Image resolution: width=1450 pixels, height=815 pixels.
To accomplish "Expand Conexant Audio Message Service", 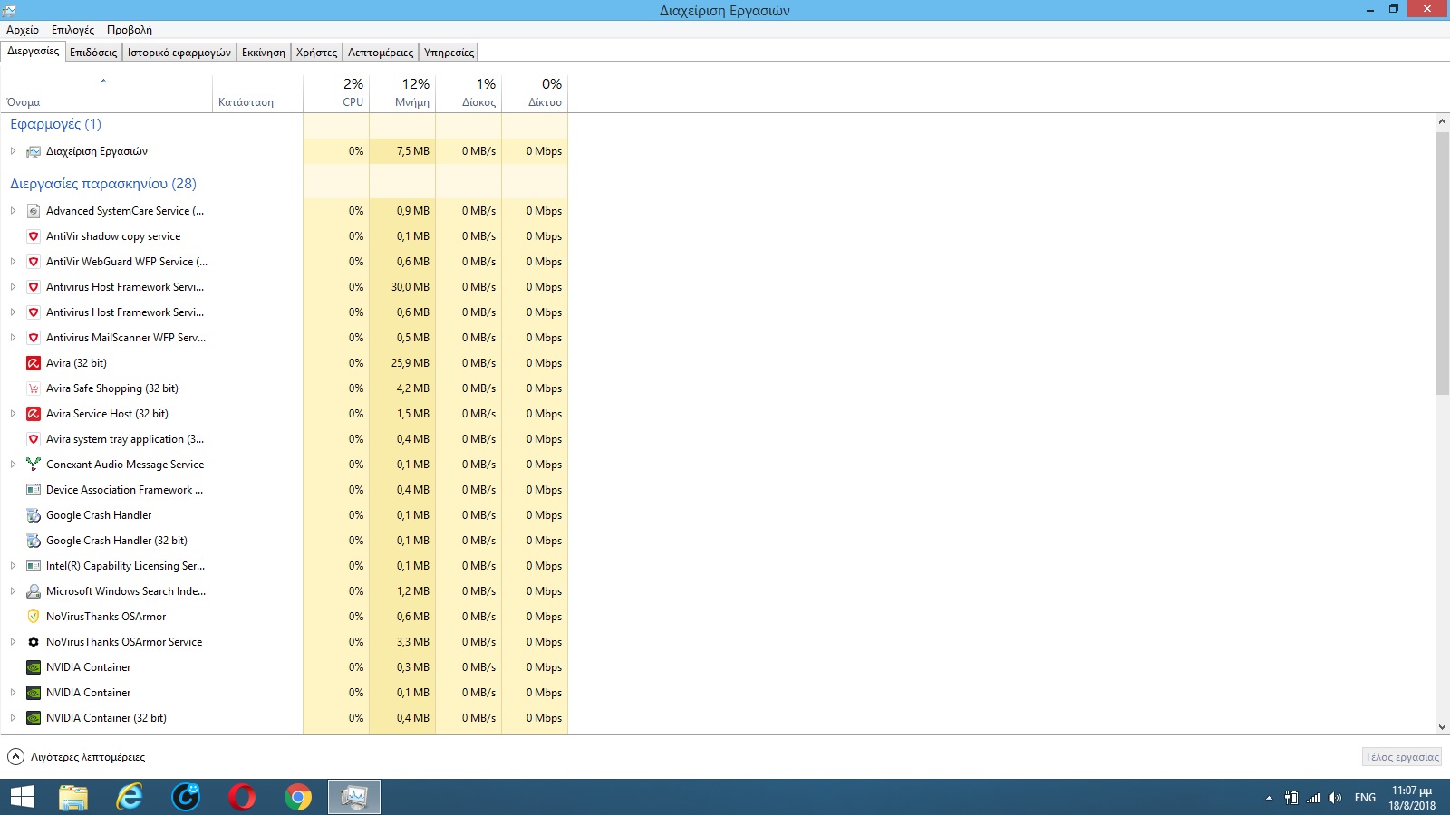I will [13, 465].
